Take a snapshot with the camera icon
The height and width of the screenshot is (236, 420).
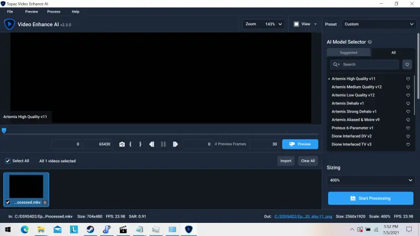pyautogui.click(x=122, y=144)
